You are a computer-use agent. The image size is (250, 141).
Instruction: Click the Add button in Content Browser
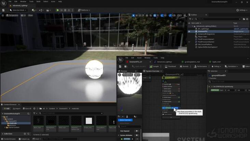tap(6, 108)
